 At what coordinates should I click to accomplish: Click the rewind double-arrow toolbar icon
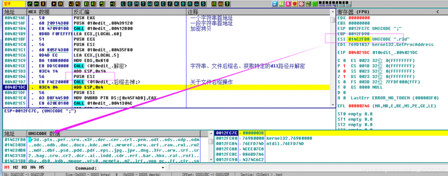click(x=36, y=4)
